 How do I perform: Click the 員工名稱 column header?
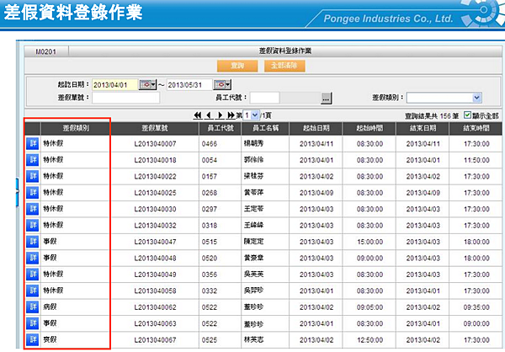pos(265,128)
